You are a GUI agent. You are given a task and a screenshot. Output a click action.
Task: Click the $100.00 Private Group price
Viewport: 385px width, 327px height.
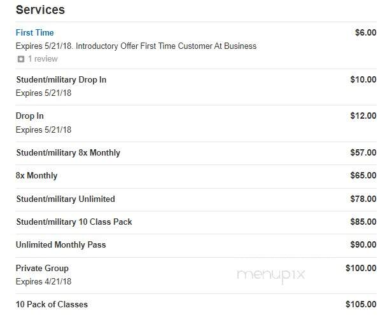pyautogui.click(x=361, y=268)
